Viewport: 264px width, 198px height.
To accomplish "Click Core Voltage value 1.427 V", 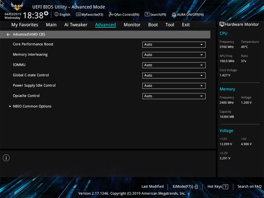I will [x=225, y=75].
